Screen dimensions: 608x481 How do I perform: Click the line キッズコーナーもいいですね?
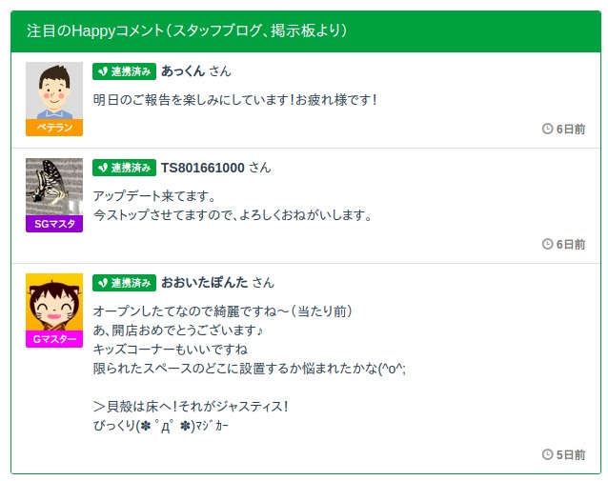point(170,350)
